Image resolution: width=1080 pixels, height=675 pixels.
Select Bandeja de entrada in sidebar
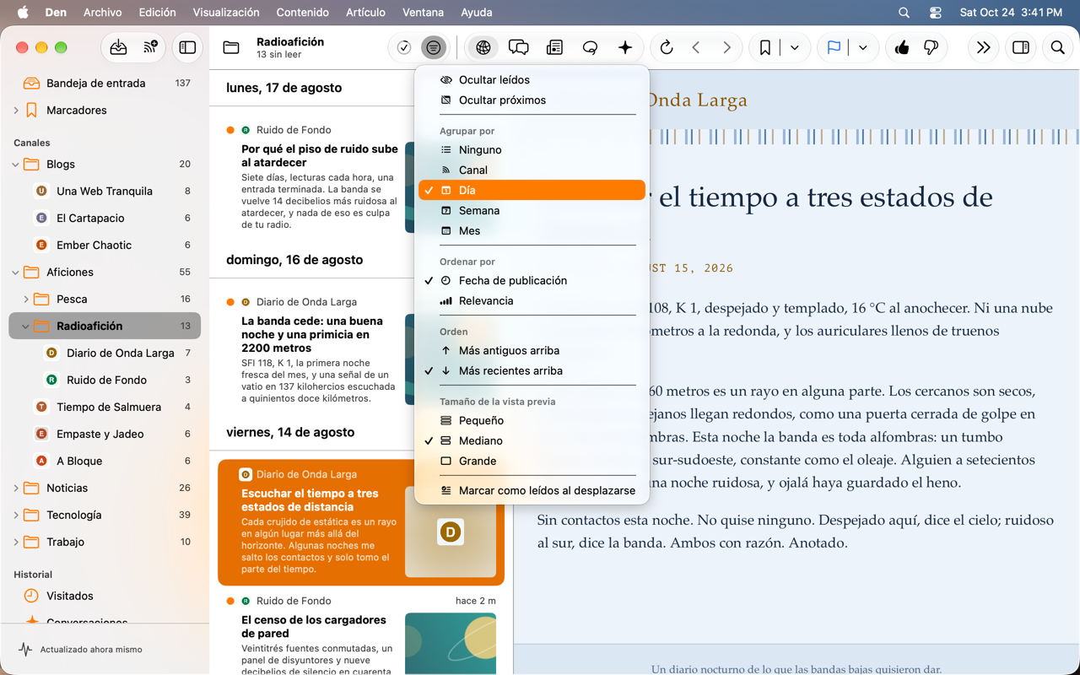coord(105,84)
